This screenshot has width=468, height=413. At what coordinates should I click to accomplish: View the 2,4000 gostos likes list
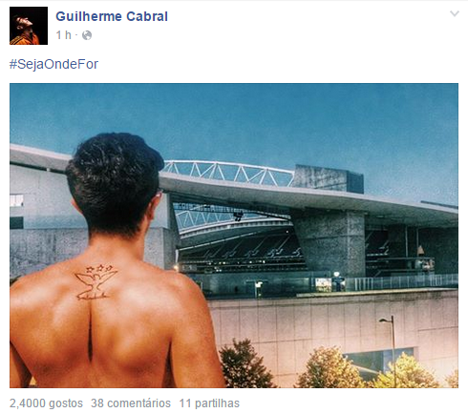tap(46, 403)
